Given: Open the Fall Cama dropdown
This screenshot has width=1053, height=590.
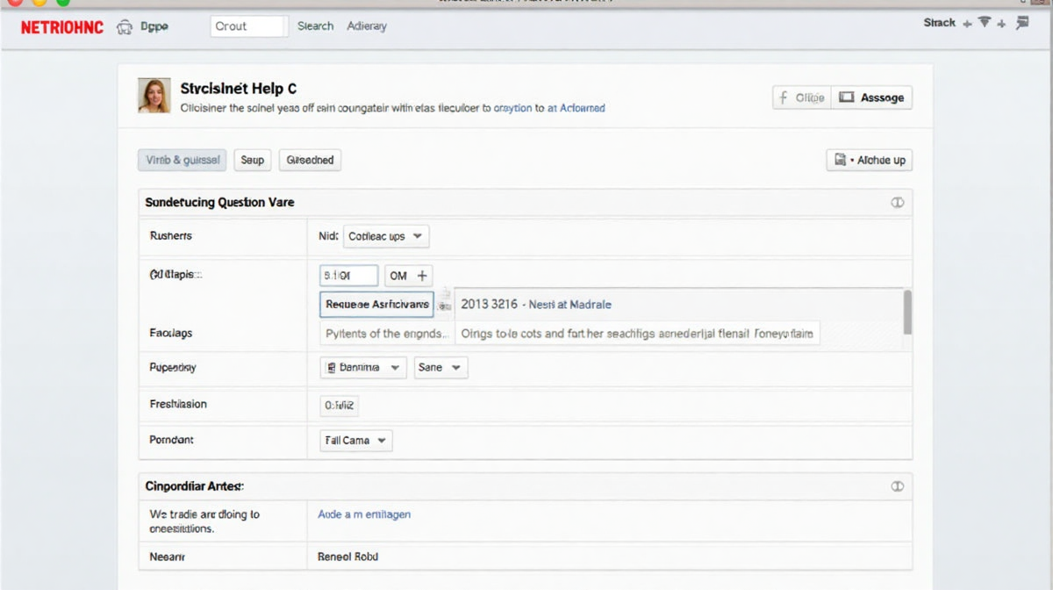Looking at the screenshot, I should click(355, 440).
